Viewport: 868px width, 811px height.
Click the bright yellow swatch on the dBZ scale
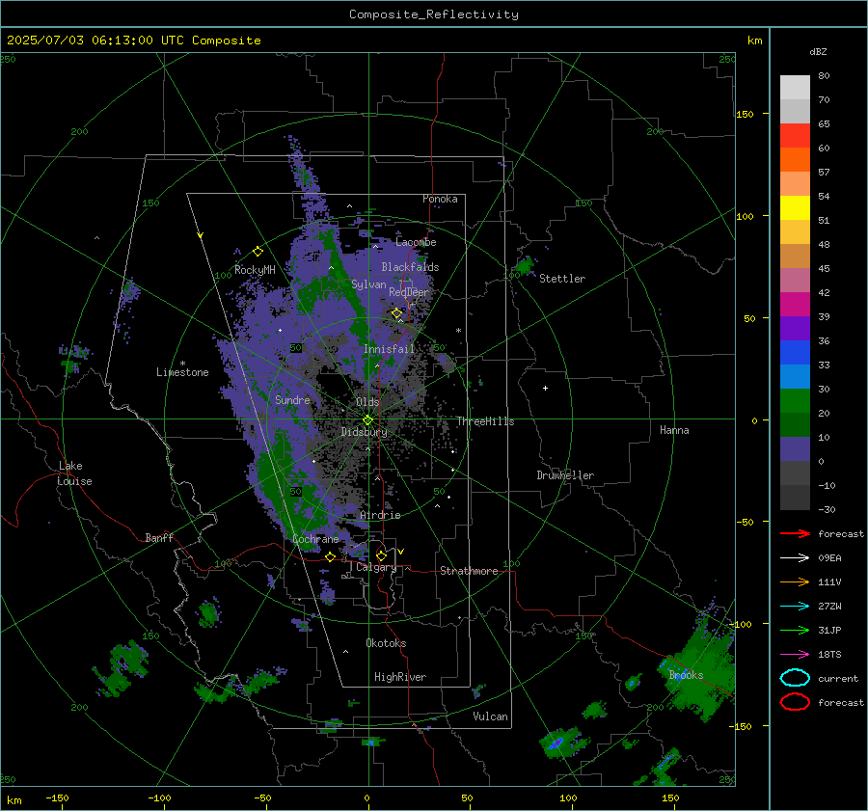pos(795,208)
